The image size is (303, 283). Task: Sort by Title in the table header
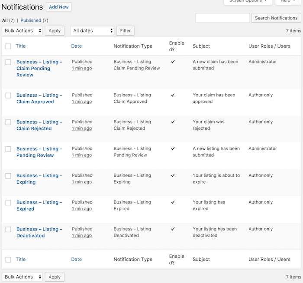pos(21,46)
